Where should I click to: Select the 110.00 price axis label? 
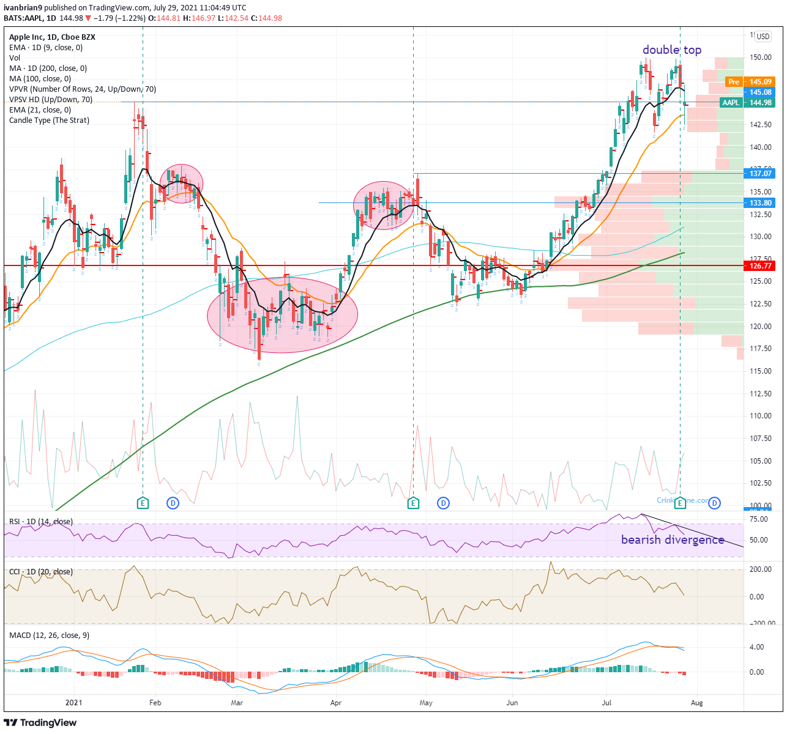tap(761, 416)
